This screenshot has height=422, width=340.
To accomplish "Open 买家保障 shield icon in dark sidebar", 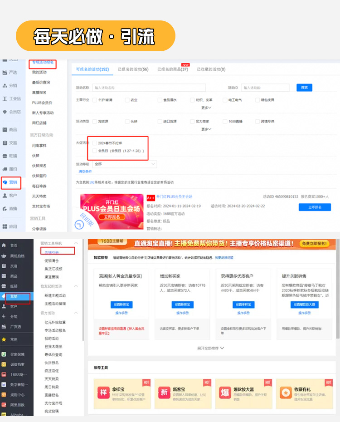I will 4,354.
